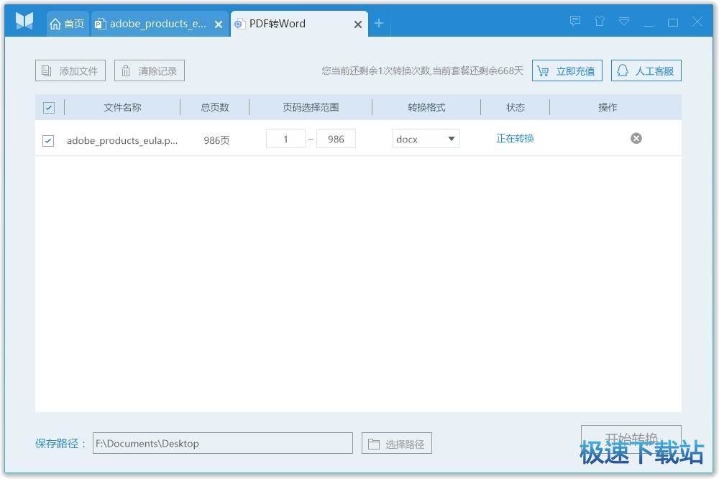The width and height of the screenshot is (719, 479).
Task: Click the save path field showing F:\Documents\Desktop
Action: point(223,443)
